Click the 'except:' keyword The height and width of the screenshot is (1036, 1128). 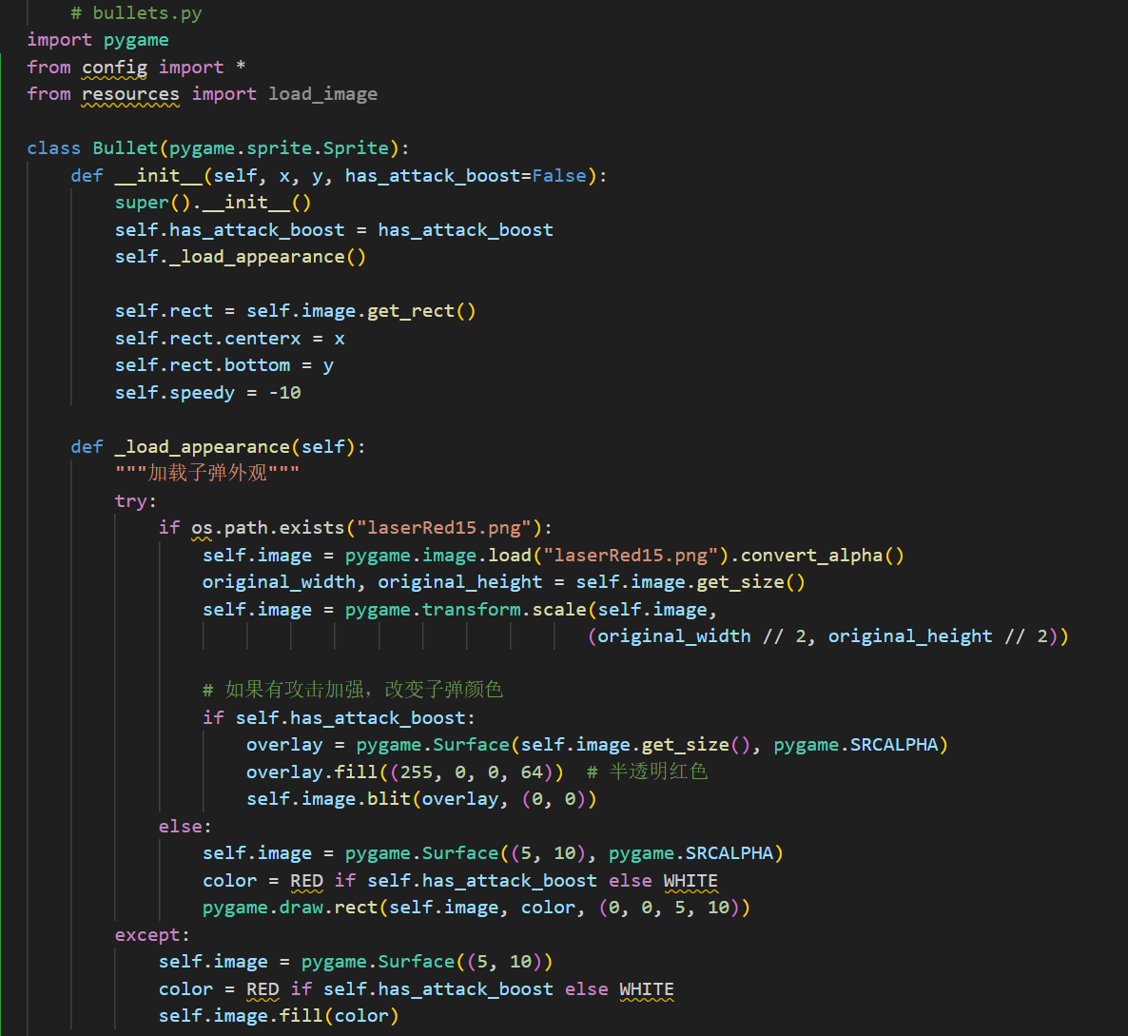(152, 935)
